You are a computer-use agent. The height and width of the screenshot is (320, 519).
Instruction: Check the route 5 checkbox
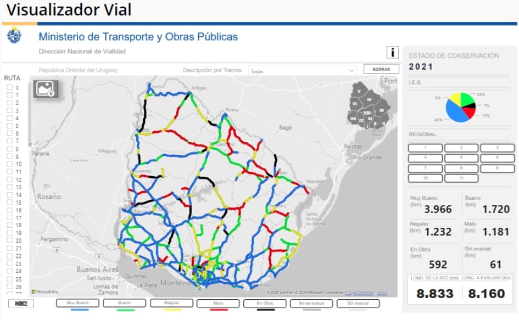9,126
